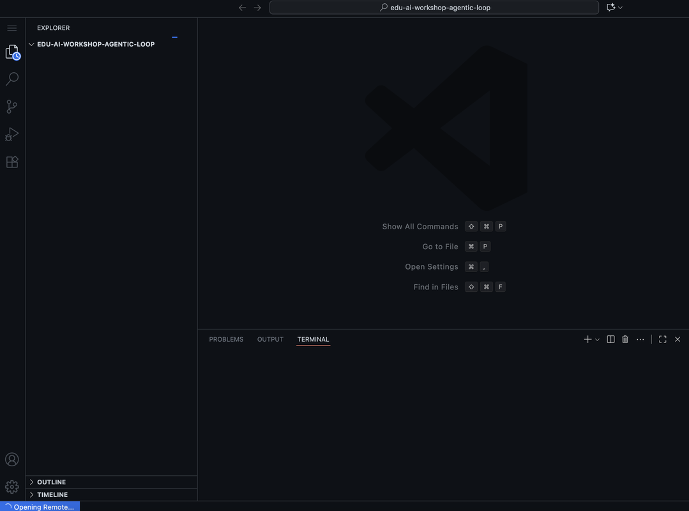Open the terminal launch profile dropdown

tap(597, 340)
